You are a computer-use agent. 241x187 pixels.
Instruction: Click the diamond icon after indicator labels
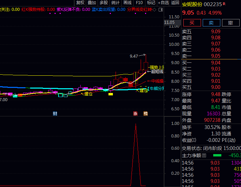pos(154,10)
